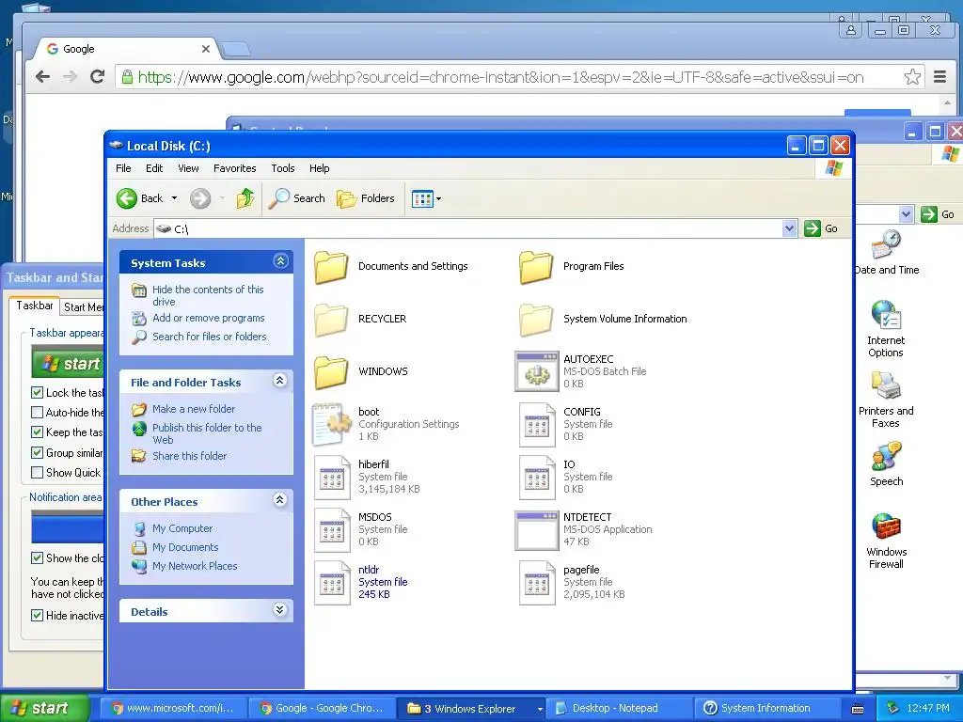The image size is (963, 722).
Task: Open Printers and Faxes in Control Panel
Action: pyautogui.click(x=886, y=399)
